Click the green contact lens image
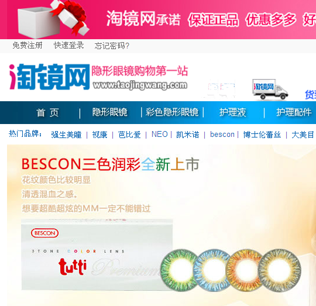 [x=180, y=270]
